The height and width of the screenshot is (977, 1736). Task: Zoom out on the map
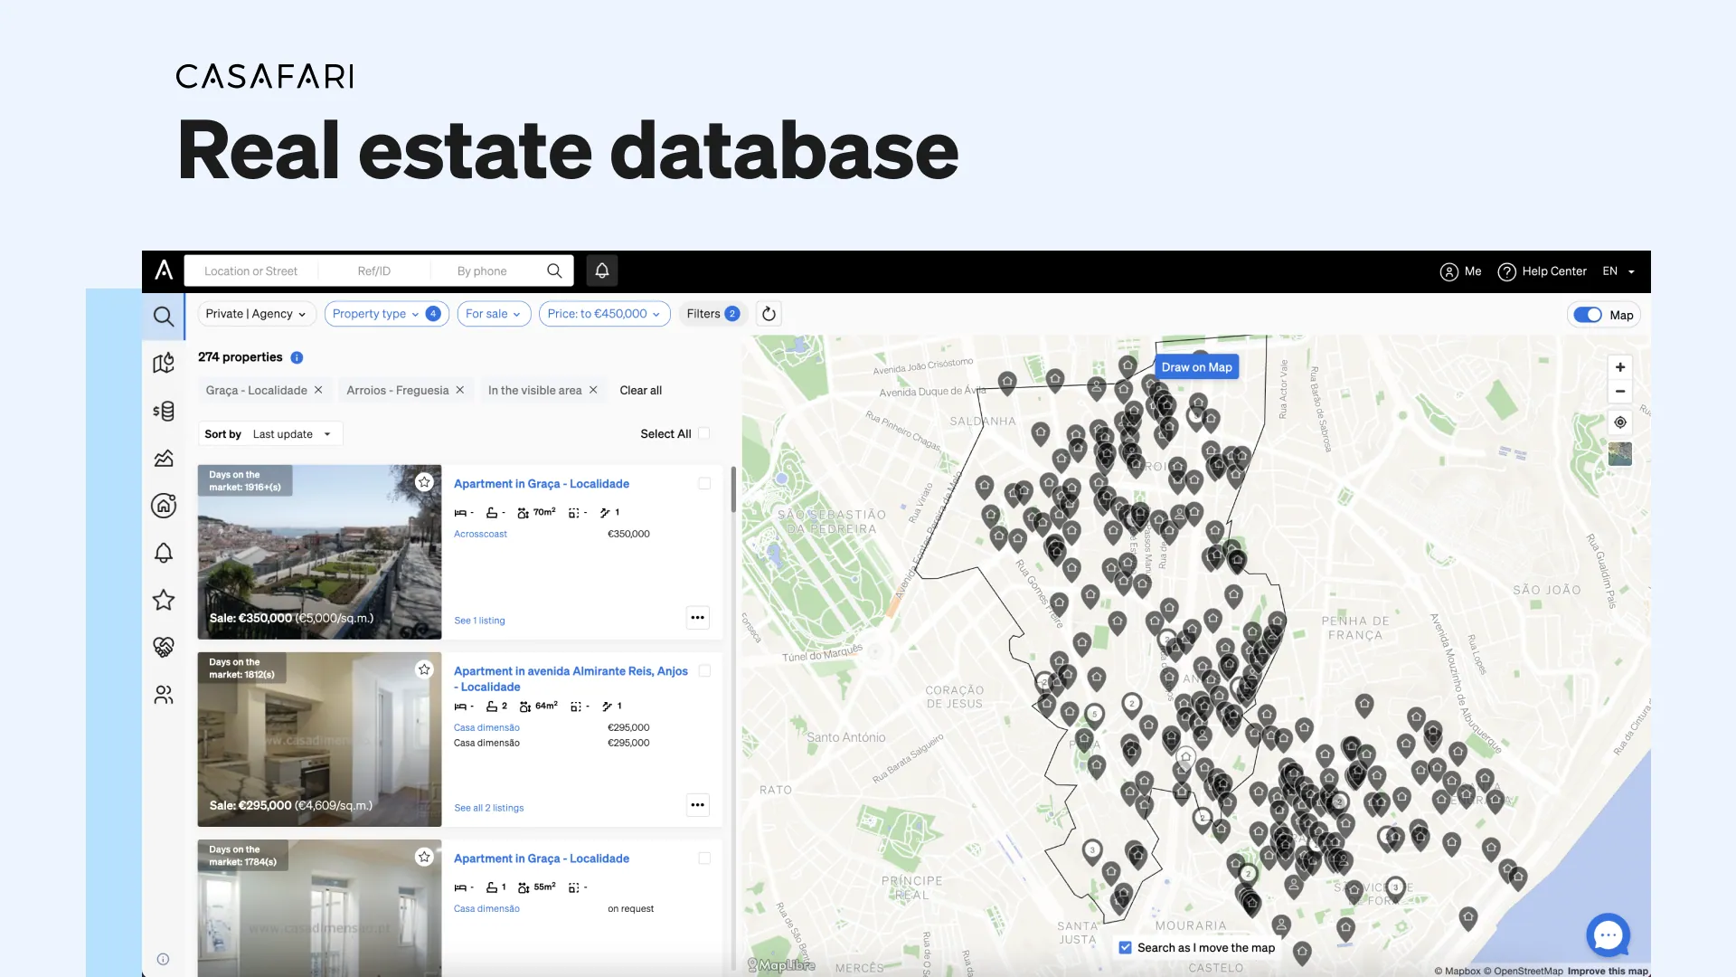[x=1620, y=392]
